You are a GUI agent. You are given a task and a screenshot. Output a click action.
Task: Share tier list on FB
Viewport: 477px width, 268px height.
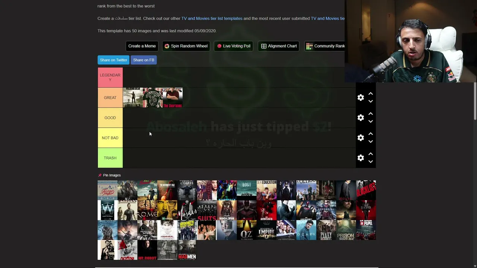tap(143, 60)
